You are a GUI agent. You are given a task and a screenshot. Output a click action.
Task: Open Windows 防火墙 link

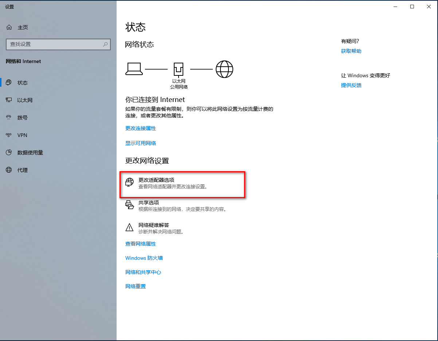point(144,258)
